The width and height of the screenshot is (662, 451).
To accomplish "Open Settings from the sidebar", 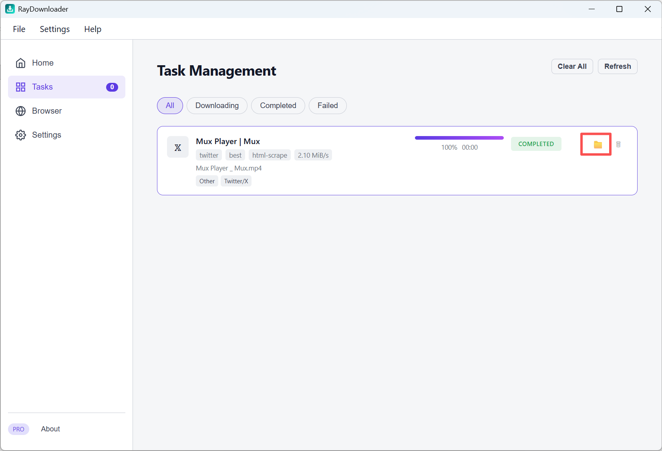I will pyautogui.click(x=66, y=135).
